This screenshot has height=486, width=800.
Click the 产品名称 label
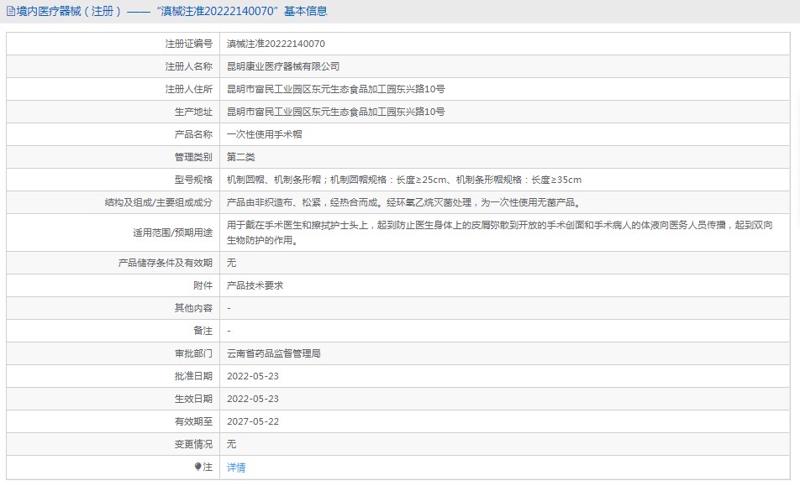(193, 134)
